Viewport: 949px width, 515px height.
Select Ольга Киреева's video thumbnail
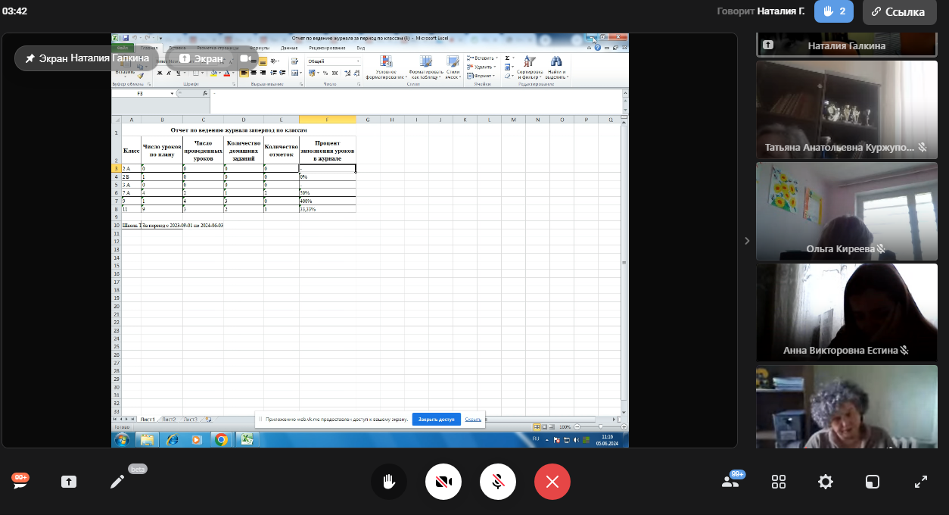click(x=846, y=211)
